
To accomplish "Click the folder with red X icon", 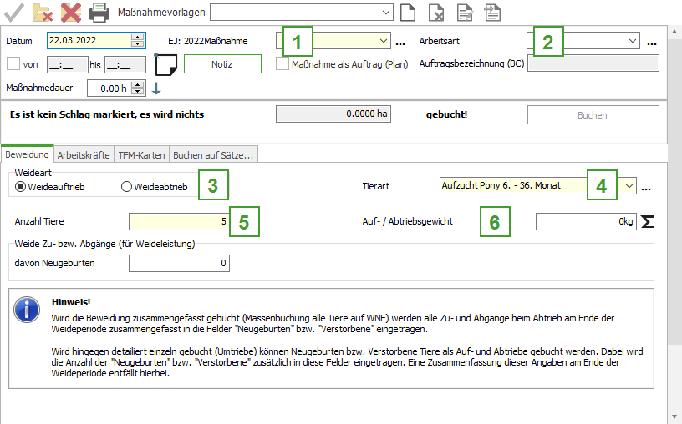I will [43, 12].
